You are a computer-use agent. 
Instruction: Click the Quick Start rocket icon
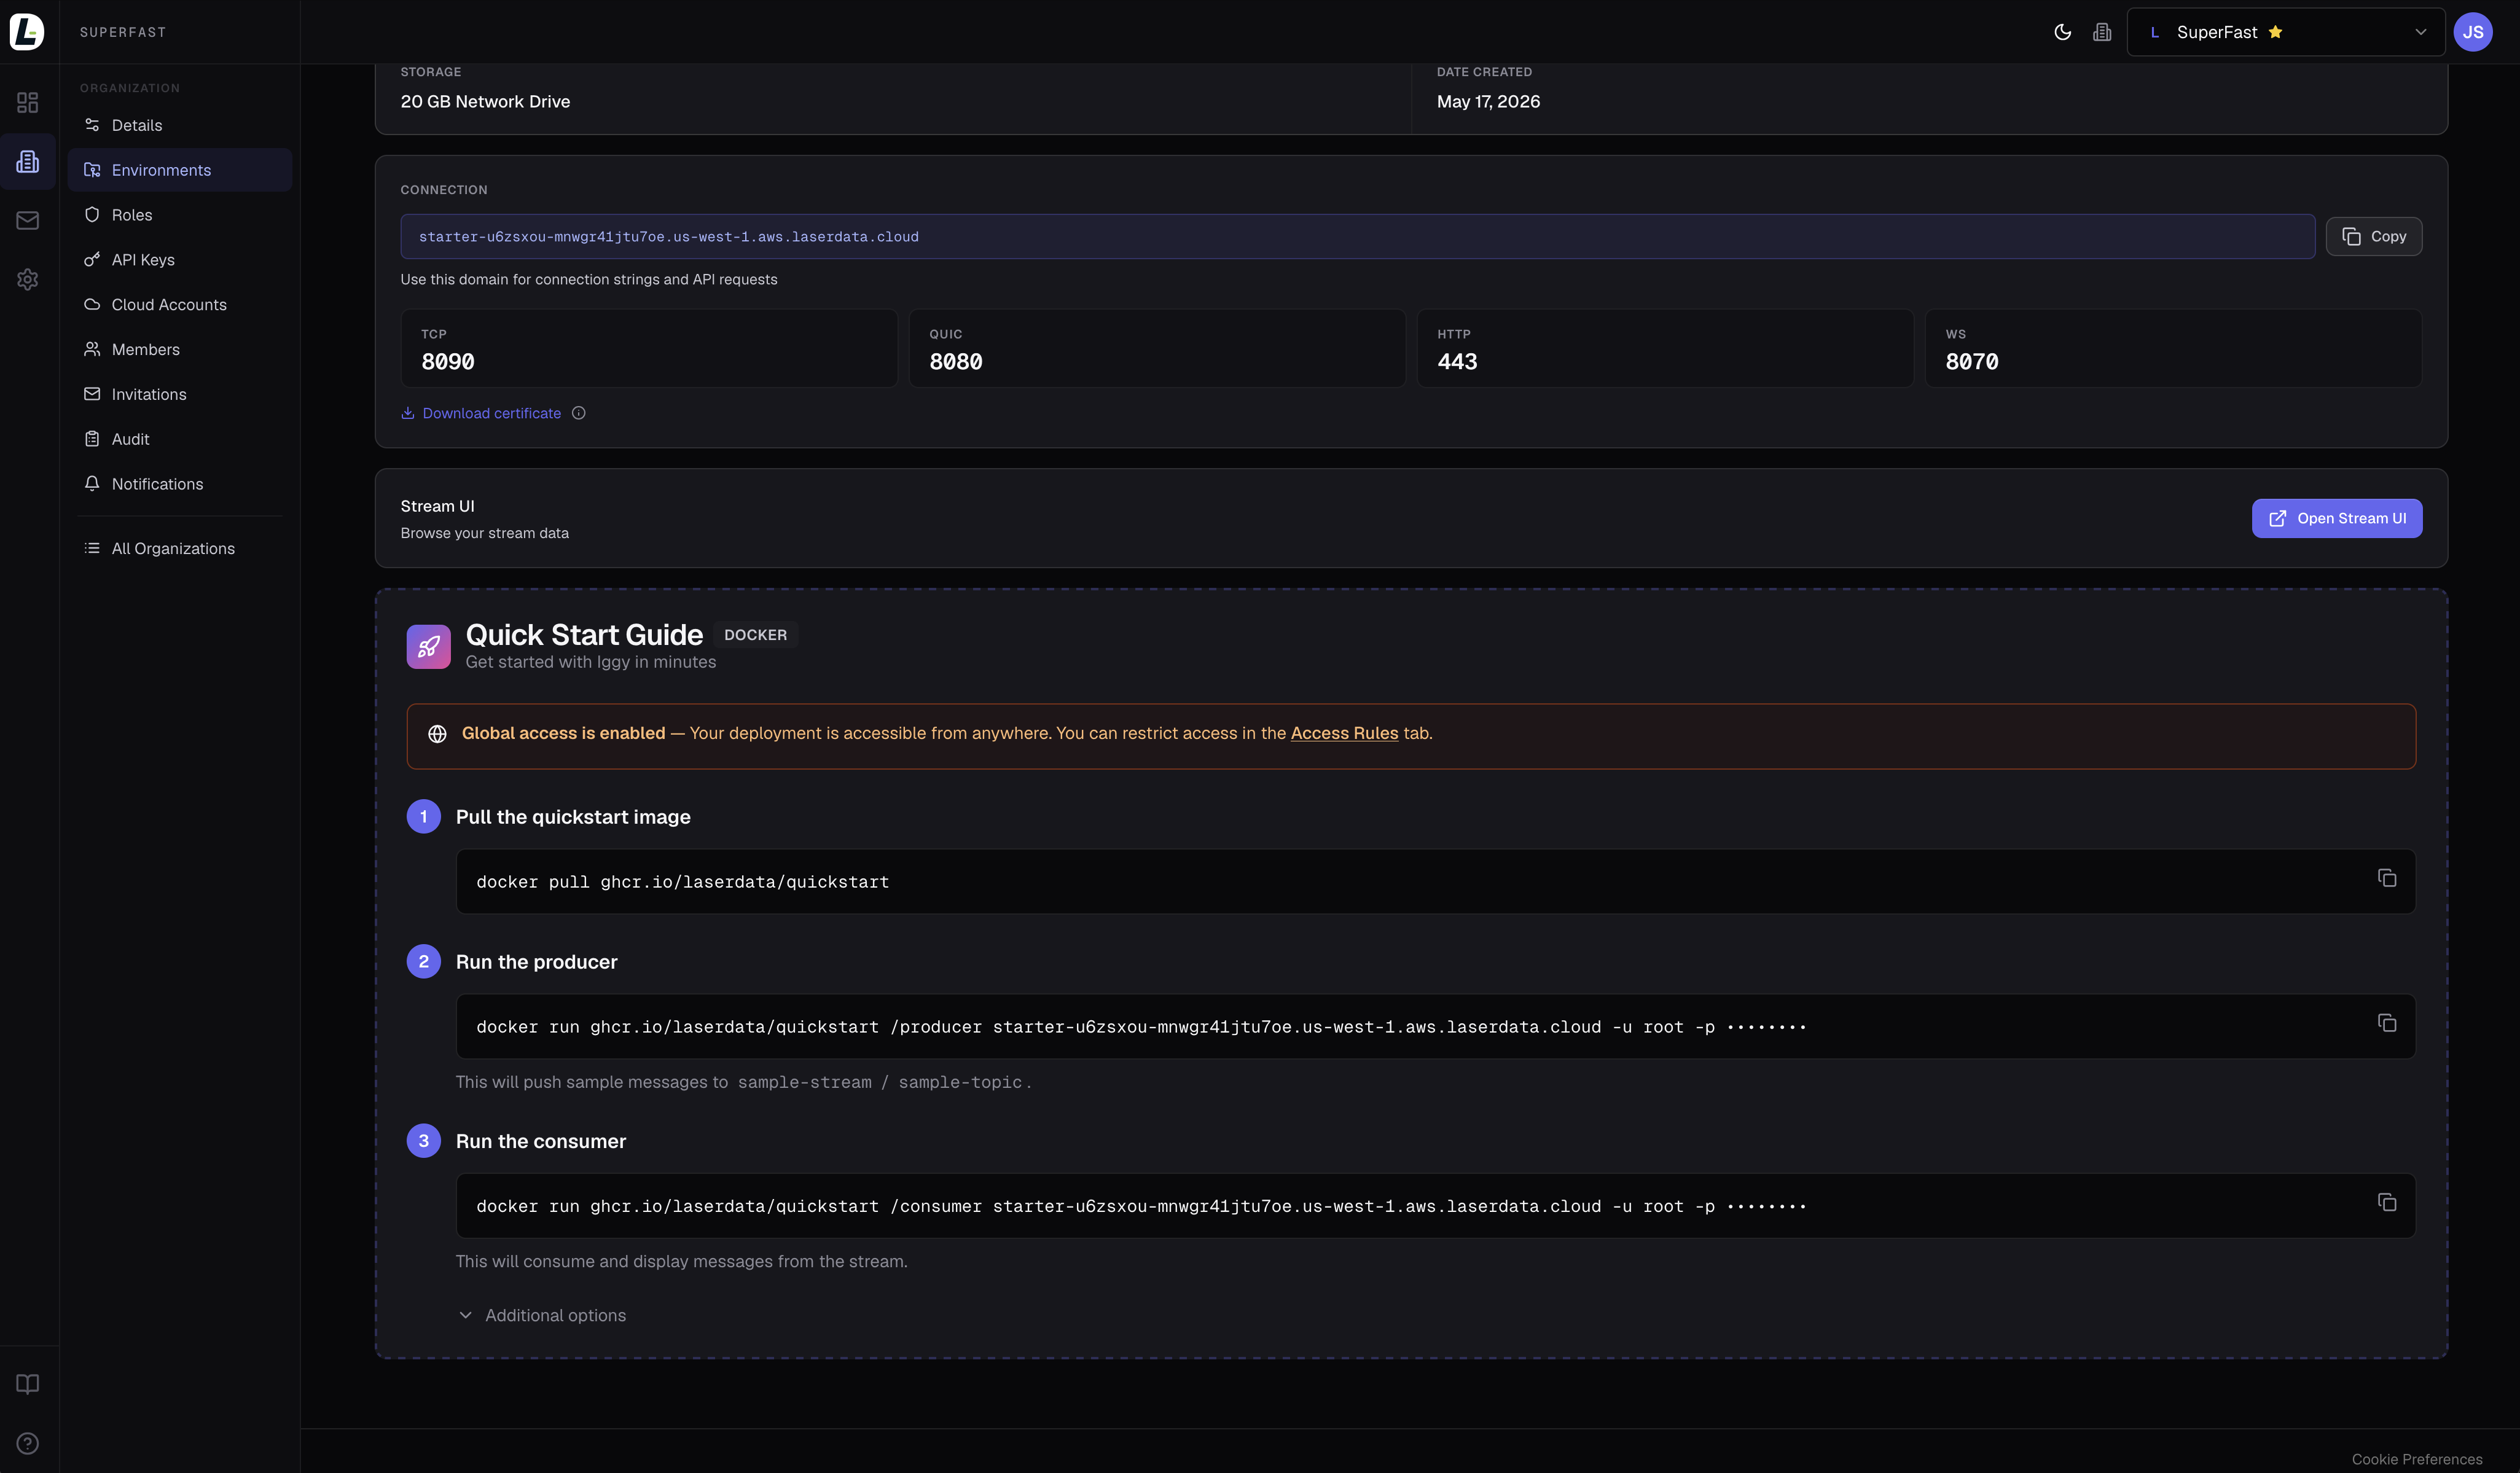[x=428, y=646]
